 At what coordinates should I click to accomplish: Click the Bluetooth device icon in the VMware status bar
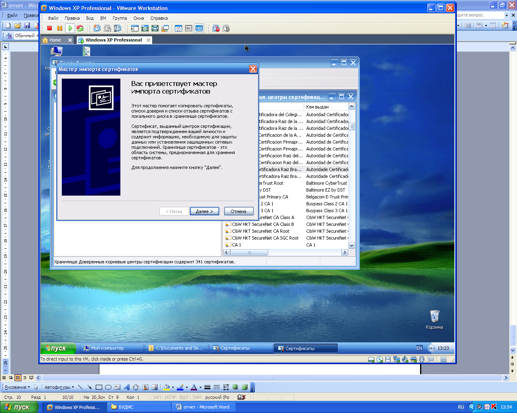tap(422, 359)
